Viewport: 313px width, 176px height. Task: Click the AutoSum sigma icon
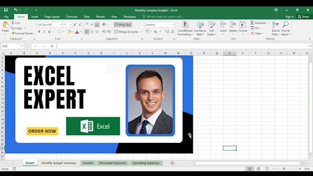point(252,23)
